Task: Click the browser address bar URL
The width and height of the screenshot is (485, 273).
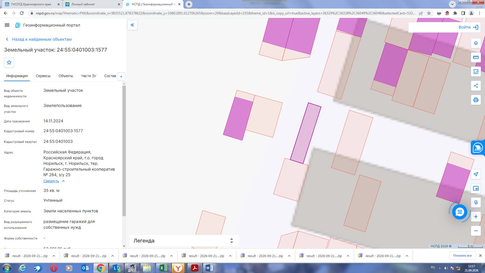Action: [x=225, y=13]
